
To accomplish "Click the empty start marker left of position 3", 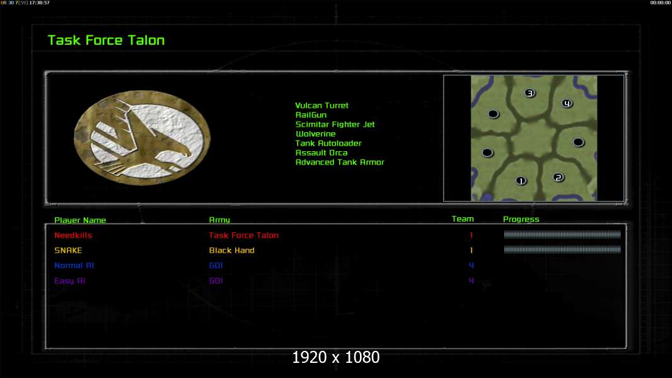I will pos(493,114).
